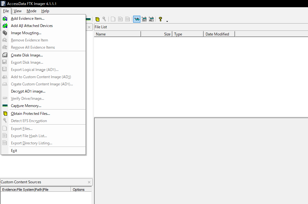Viewport: 308px width, 204px height.
Task: Click Evidence:File System|Path|File column header
Action: (35, 190)
